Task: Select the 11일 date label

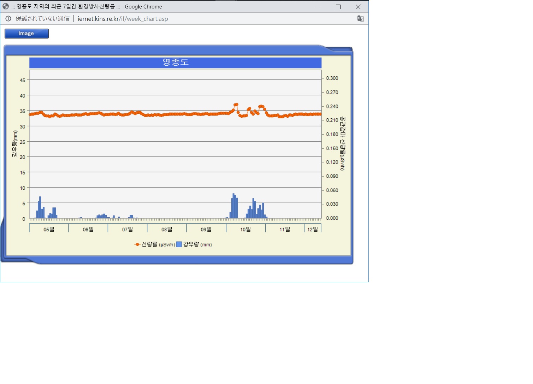Action: click(285, 230)
